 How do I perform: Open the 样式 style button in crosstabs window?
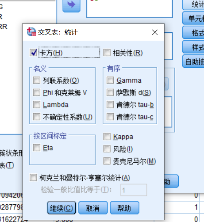pyautogui.click(x=193, y=47)
